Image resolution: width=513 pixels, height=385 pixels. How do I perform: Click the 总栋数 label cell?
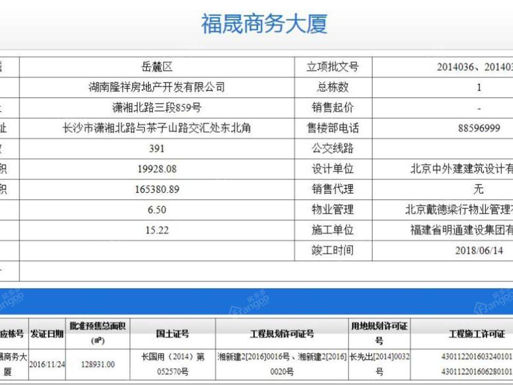pyautogui.click(x=333, y=88)
